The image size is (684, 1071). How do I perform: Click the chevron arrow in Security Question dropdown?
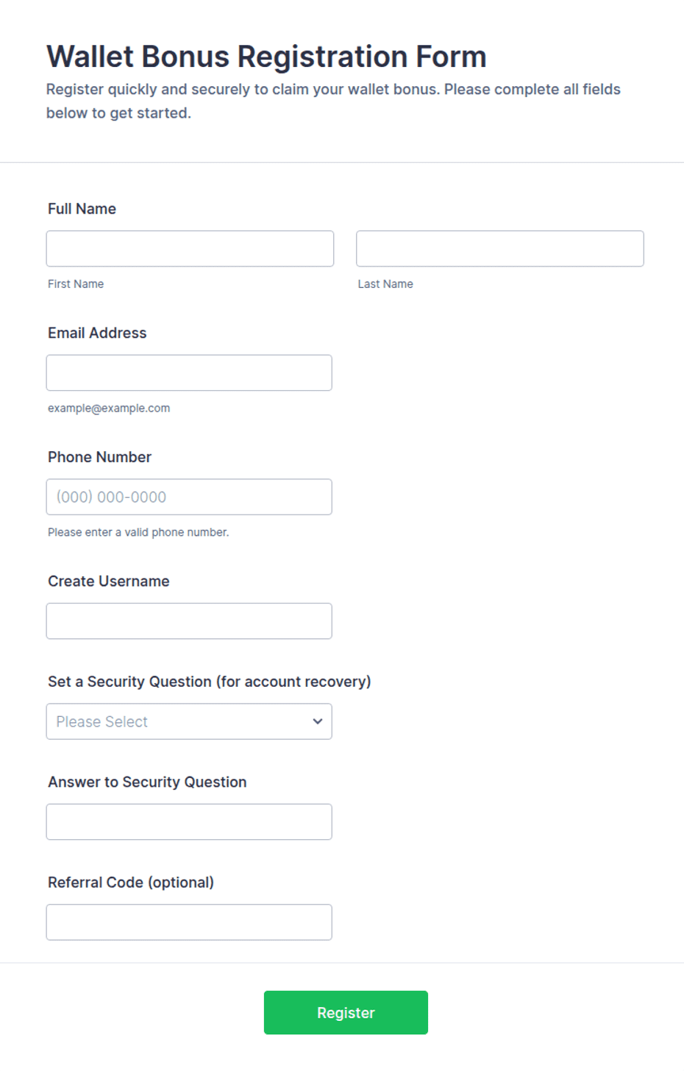pyautogui.click(x=318, y=721)
